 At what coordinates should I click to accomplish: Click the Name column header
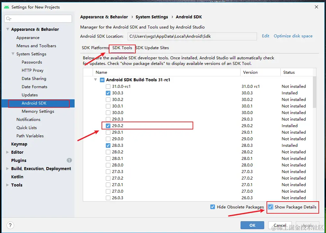(x=167, y=72)
